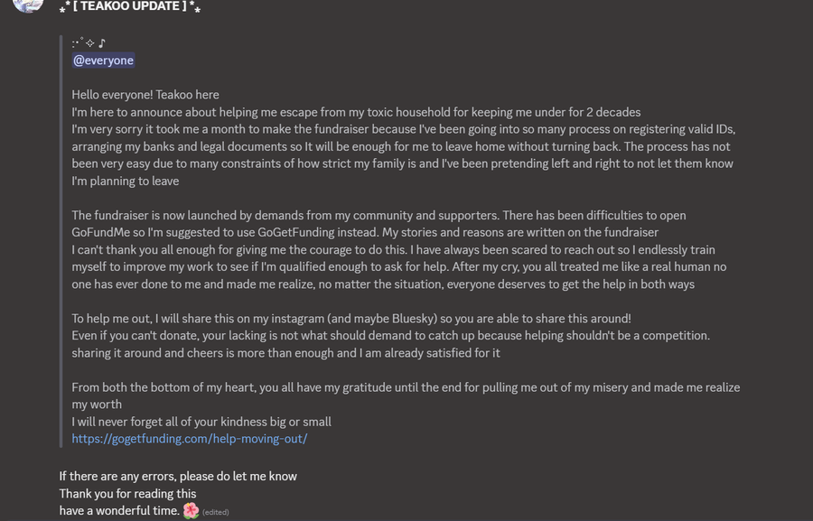
Task: Click the line starting "sharing it around and cheers"
Action: 285,353
